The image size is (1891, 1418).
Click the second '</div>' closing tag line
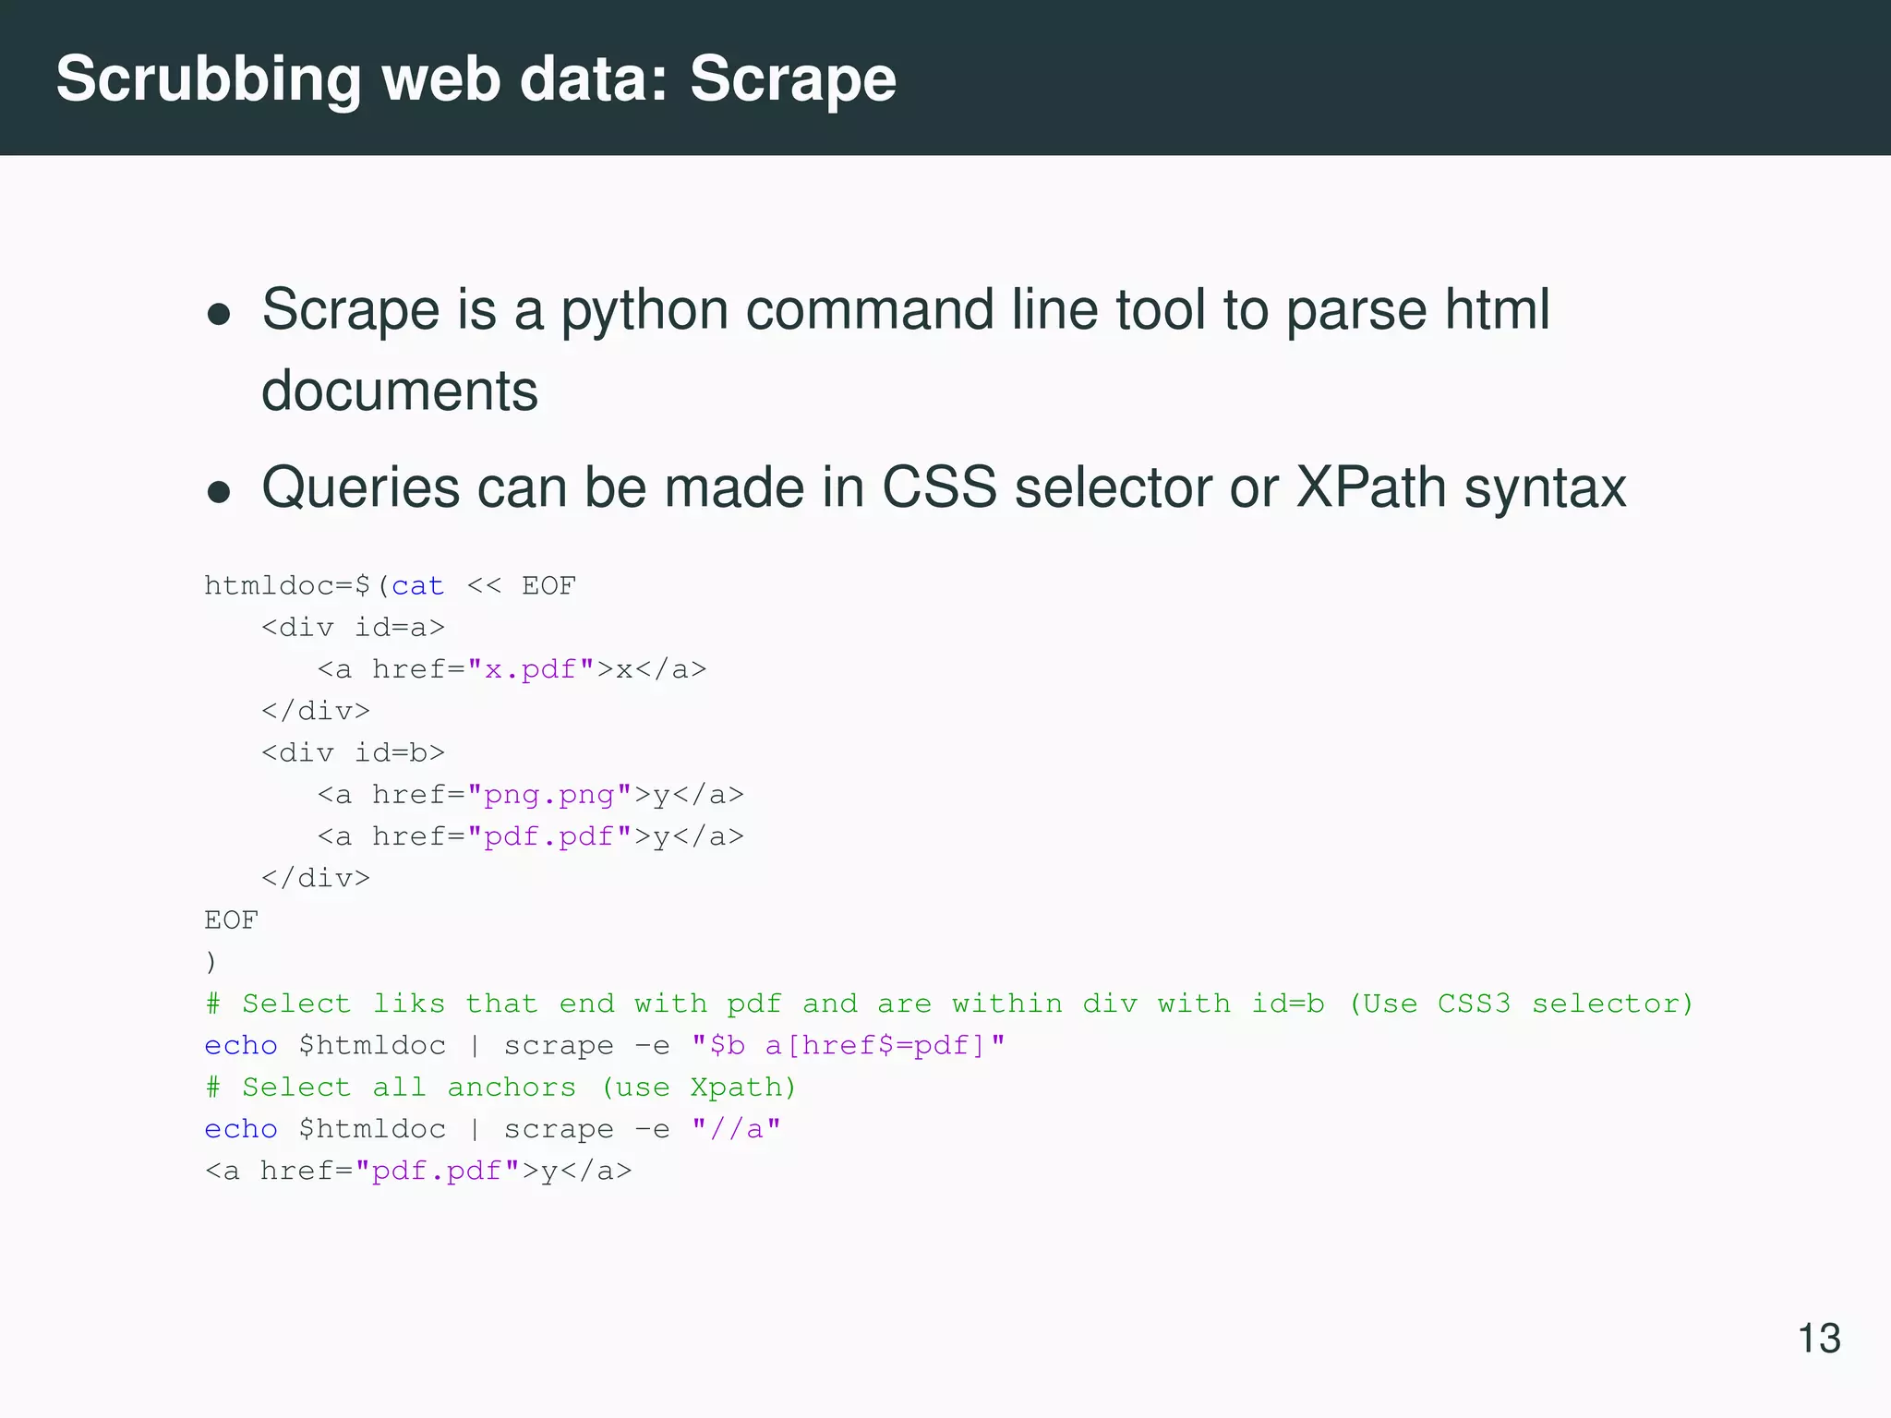316,878
